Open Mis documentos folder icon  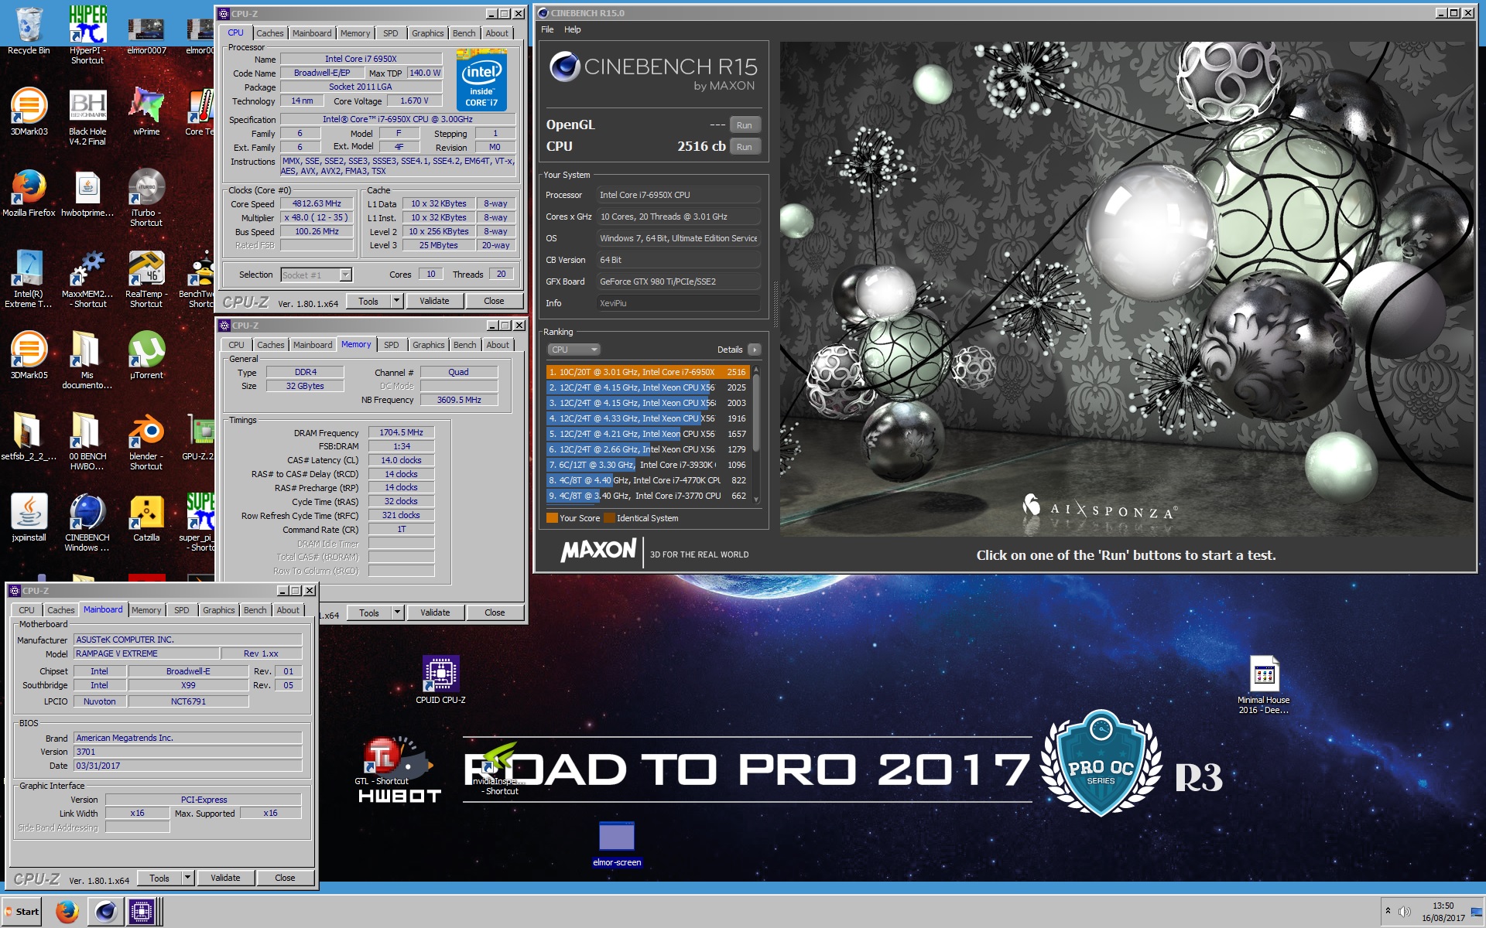[87, 359]
